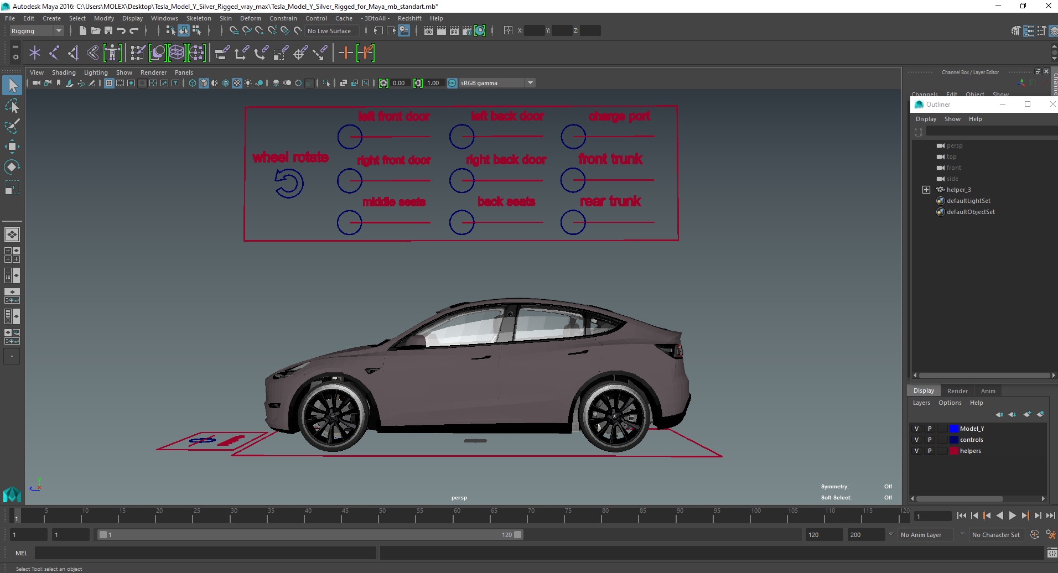Switch to the Anim layer tab
1058x573 pixels.
(x=988, y=390)
